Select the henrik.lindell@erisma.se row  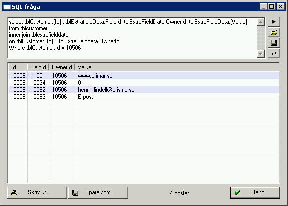(x=144, y=90)
